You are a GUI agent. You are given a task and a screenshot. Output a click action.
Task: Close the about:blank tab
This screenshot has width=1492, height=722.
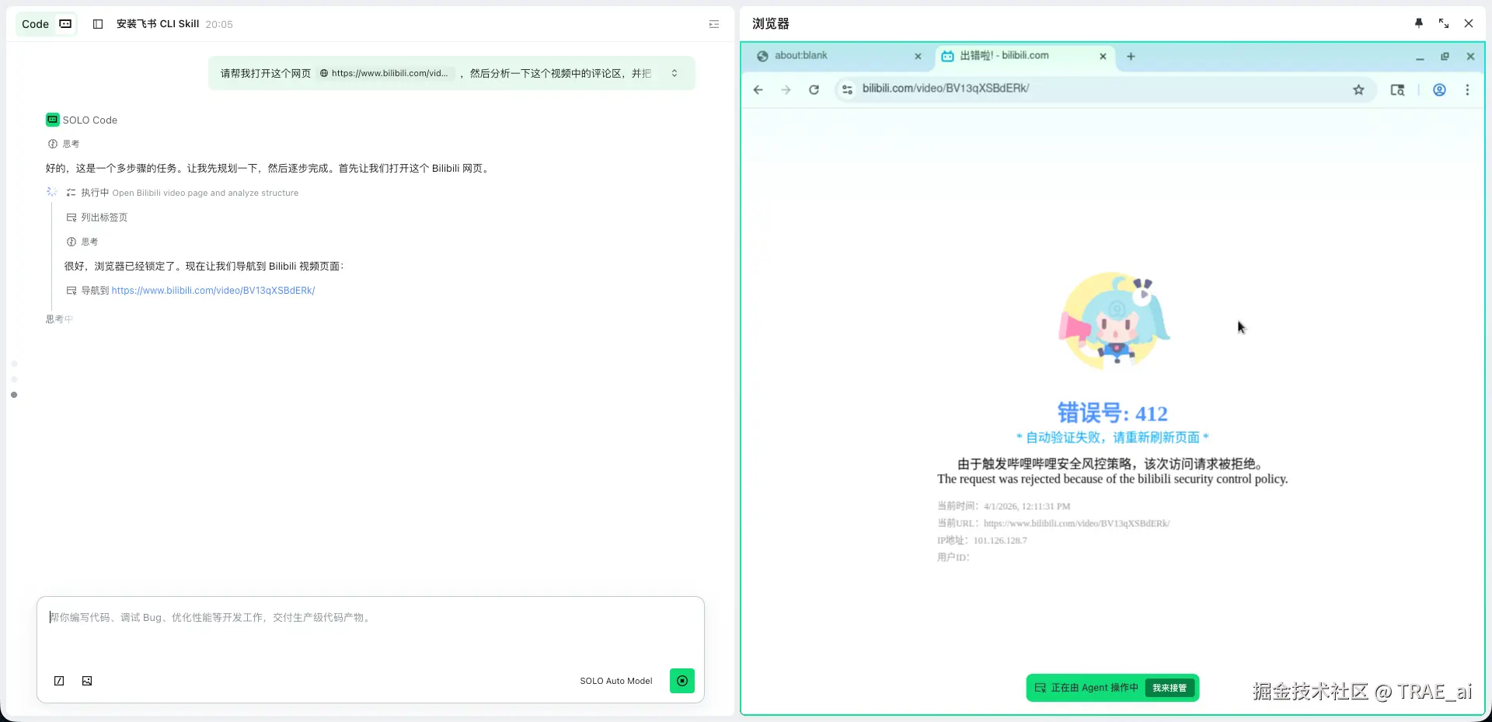coord(918,56)
